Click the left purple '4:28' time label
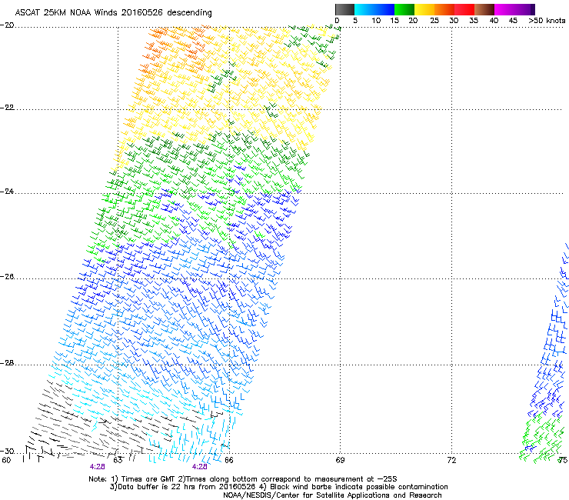The height and width of the screenshot is (500, 569). (97, 467)
